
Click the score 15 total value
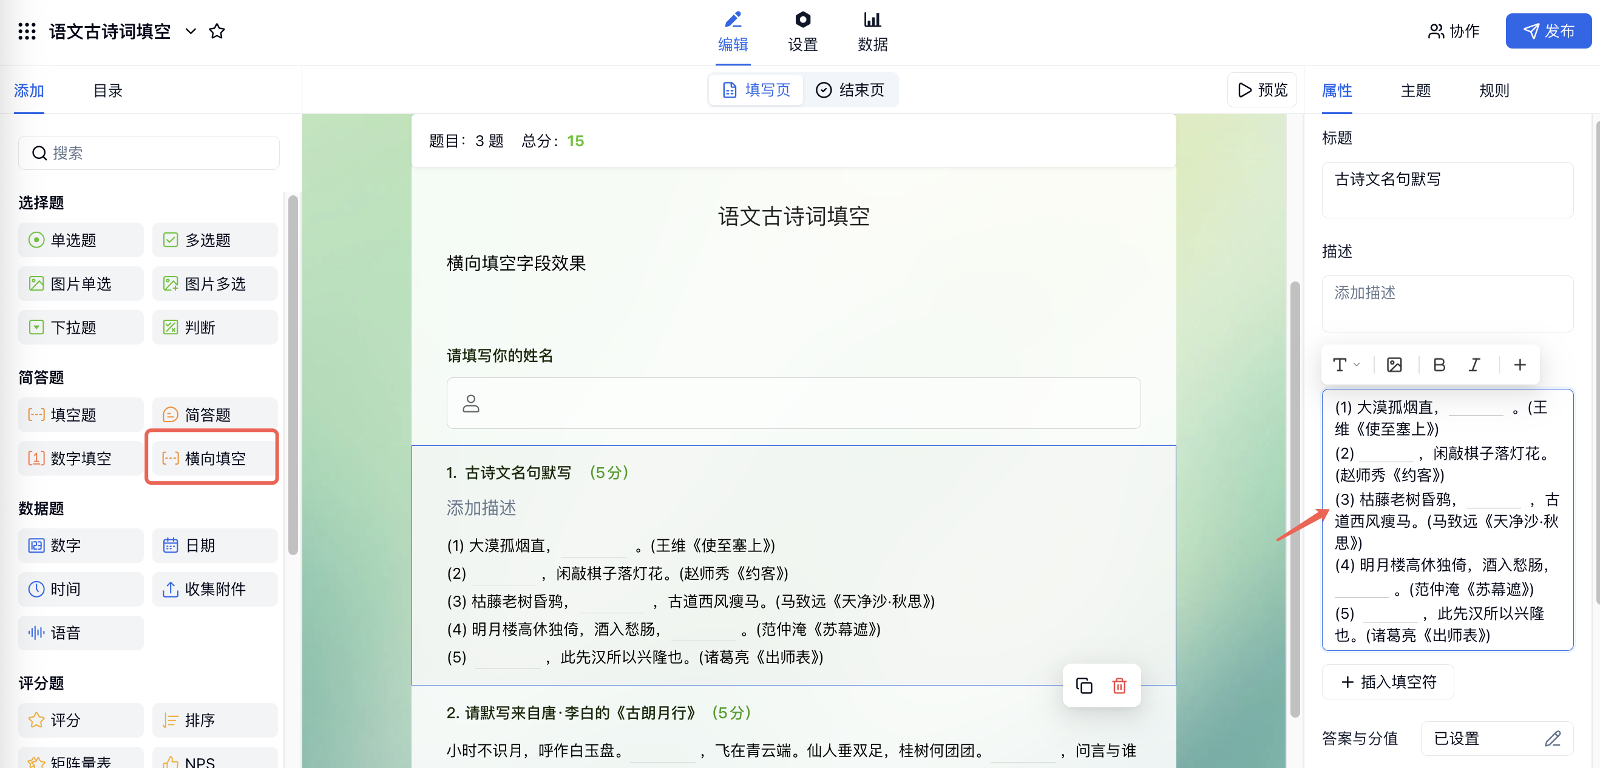pyautogui.click(x=575, y=141)
